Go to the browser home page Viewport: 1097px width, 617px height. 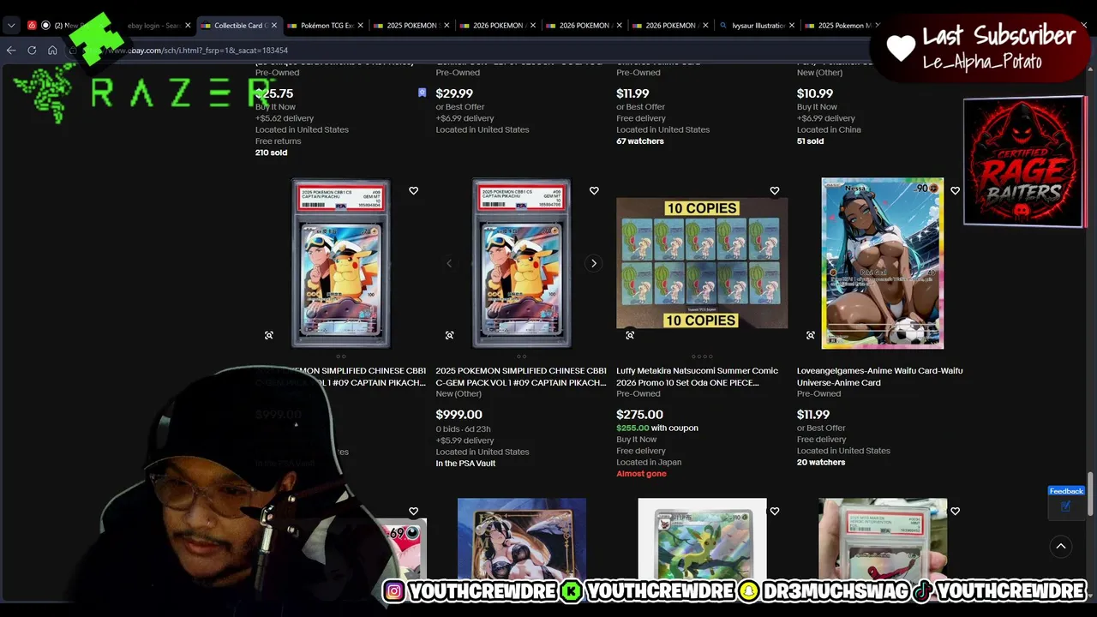click(x=52, y=51)
